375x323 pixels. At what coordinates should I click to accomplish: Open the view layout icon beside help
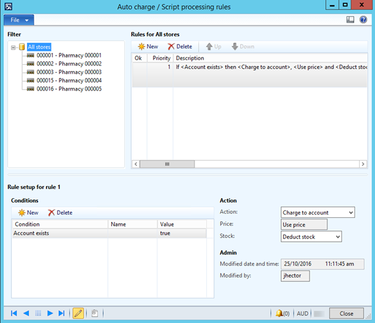(351, 20)
